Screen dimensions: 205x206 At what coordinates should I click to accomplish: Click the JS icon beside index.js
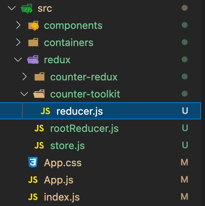pos(33,197)
